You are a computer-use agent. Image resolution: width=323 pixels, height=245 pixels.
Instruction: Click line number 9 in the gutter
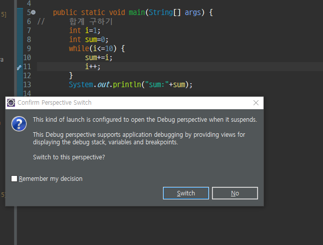pyautogui.click(x=29, y=49)
